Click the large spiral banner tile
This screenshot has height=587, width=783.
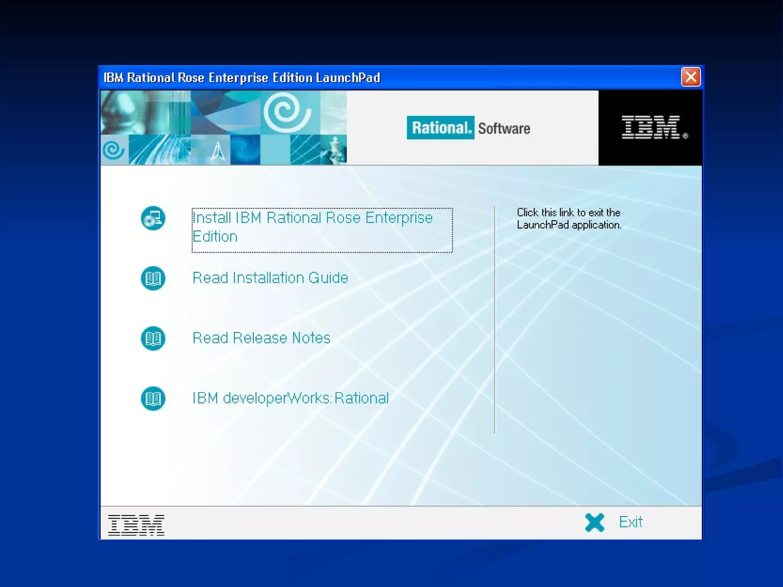(x=288, y=112)
